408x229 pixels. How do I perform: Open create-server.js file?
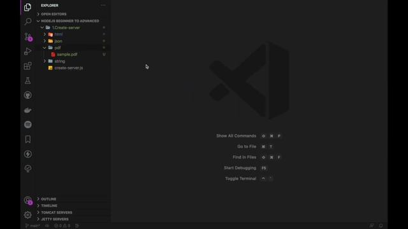69,68
